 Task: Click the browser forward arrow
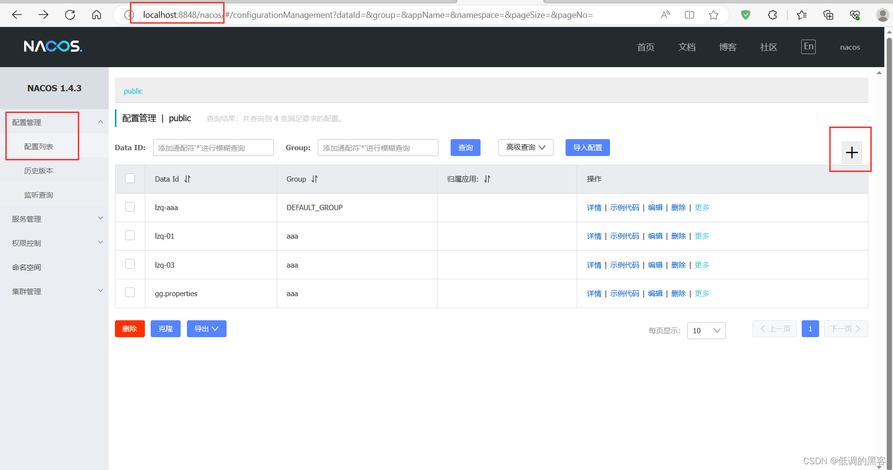click(x=43, y=15)
